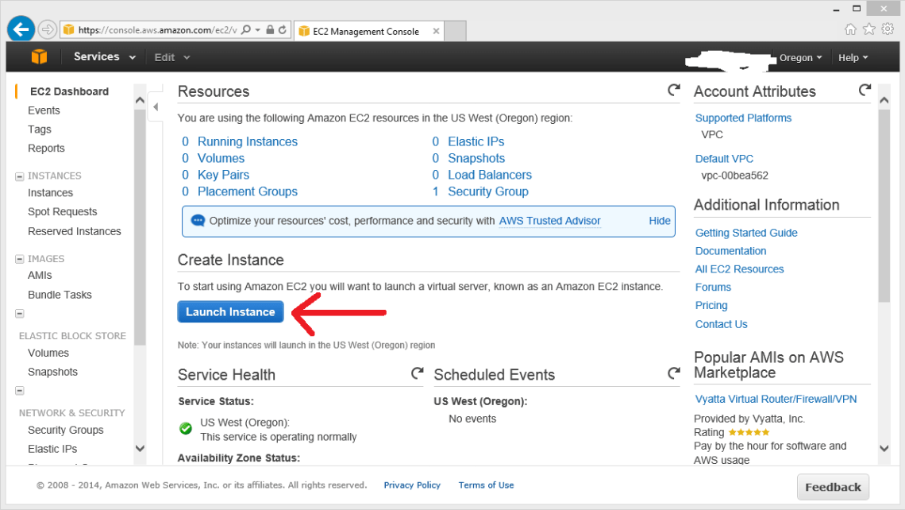Open the browser settings gear icon

pos(888,29)
